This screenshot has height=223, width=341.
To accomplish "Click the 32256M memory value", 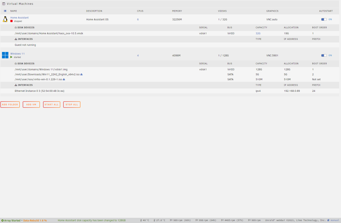I will 177,19.
